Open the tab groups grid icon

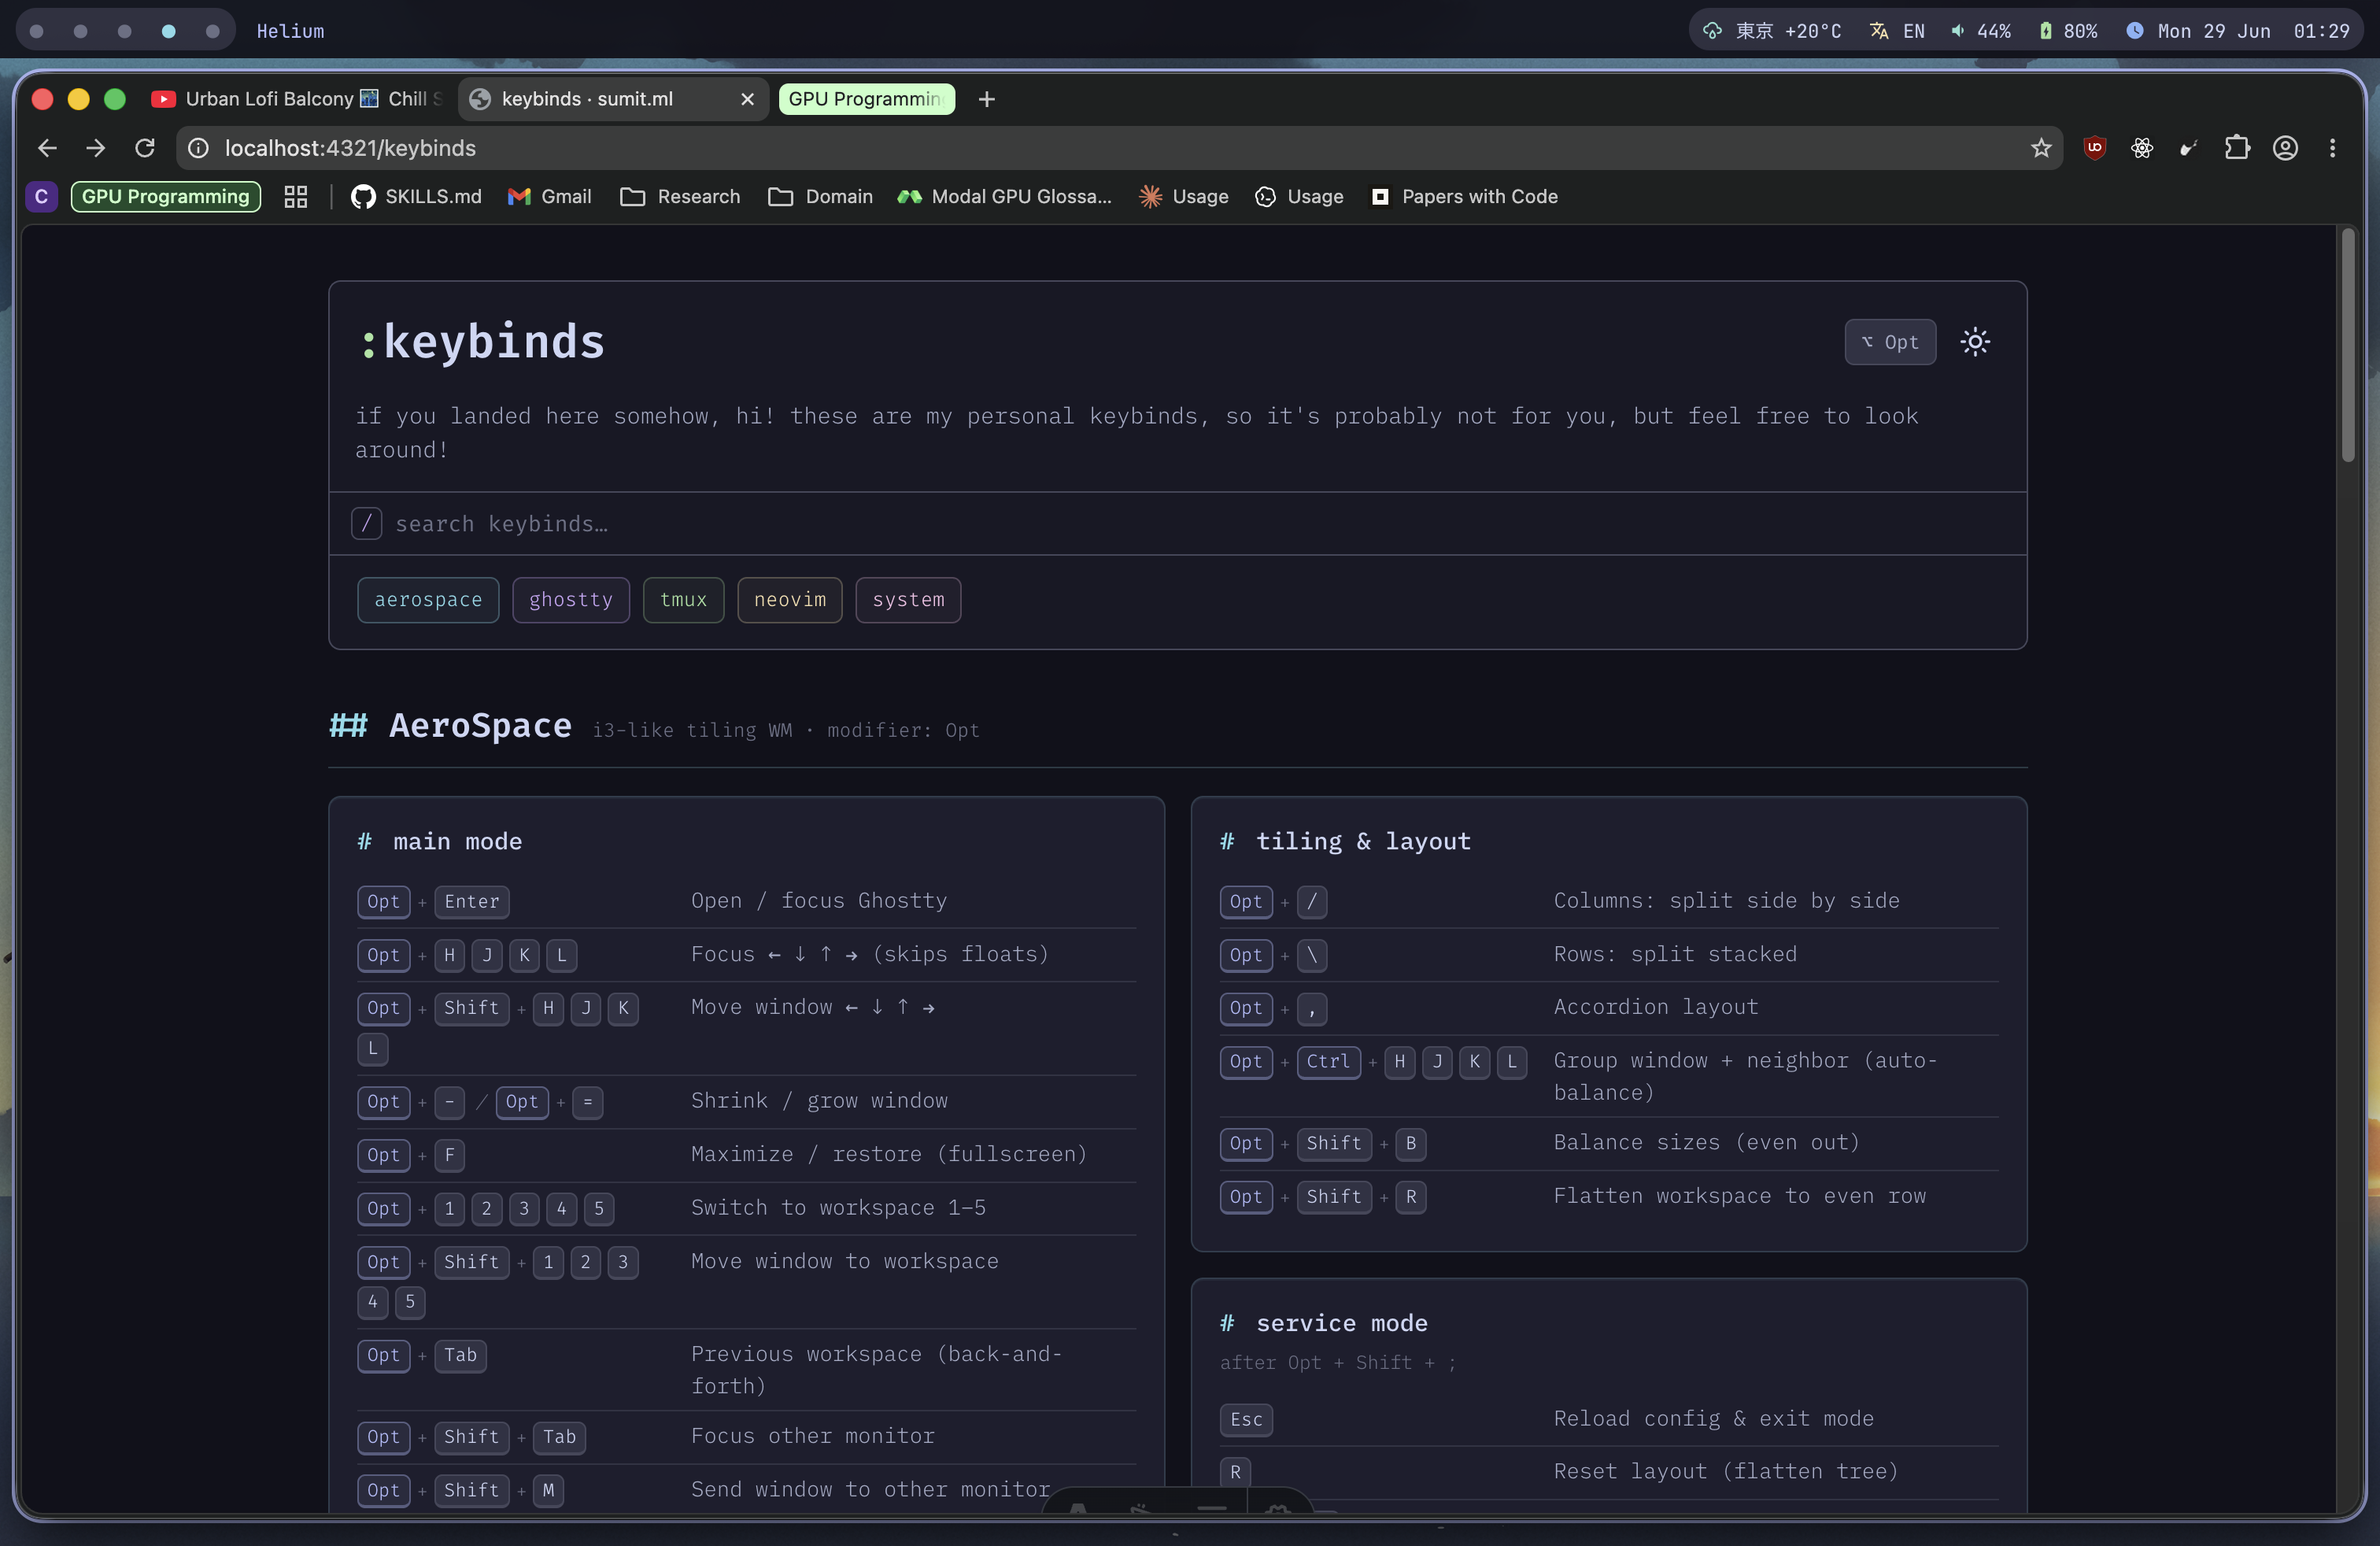pyautogui.click(x=296, y=197)
